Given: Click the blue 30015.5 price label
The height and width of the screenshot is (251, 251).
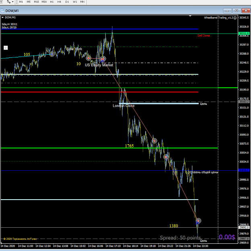Looking at the screenshot, I should (244, 170).
